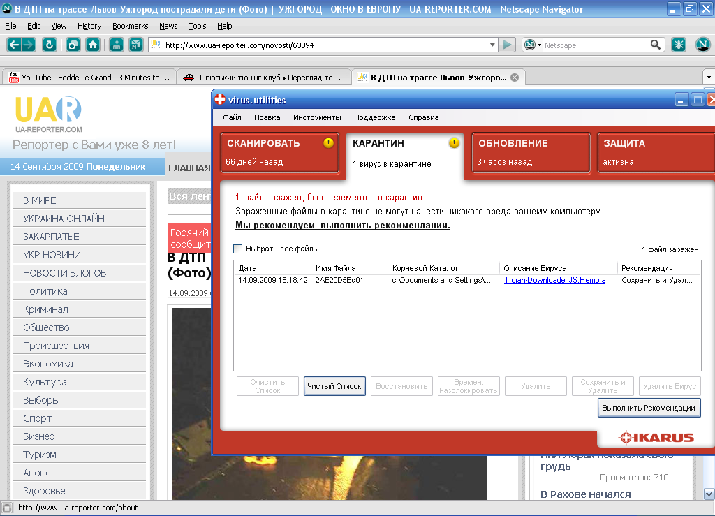
Task: Reload the page in Netscape
Action: [50, 45]
